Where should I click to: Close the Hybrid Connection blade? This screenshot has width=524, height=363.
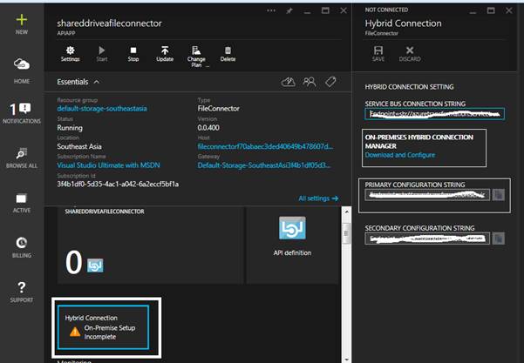(508, 10)
